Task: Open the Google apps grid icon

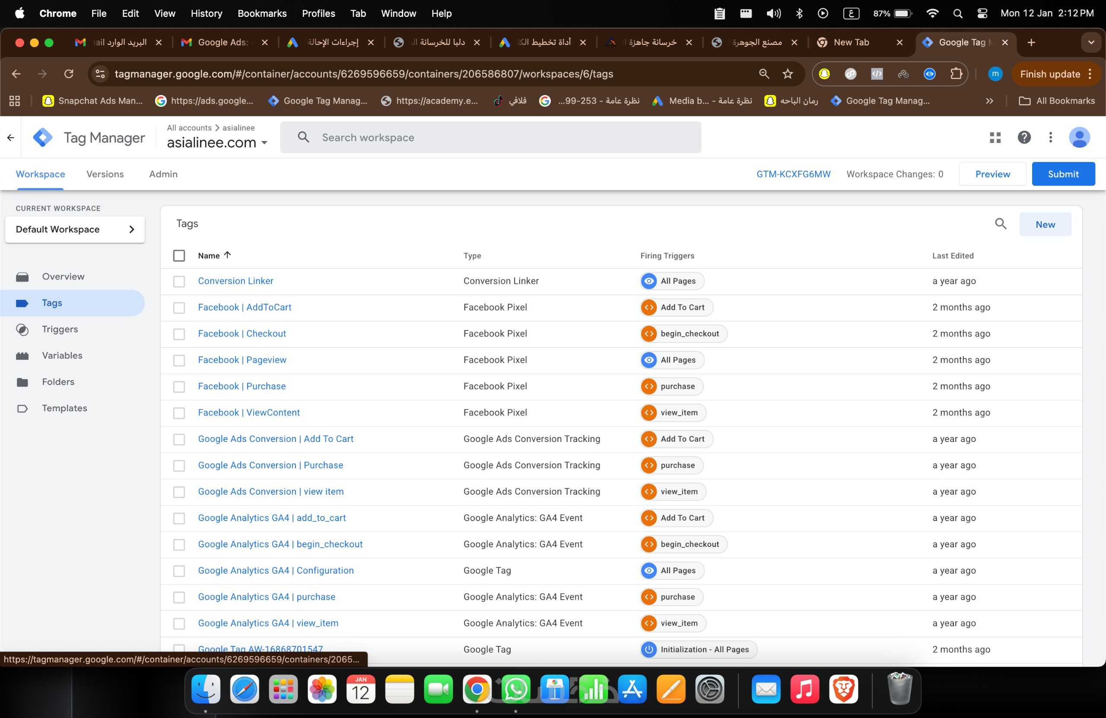Action: (x=995, y=137)
